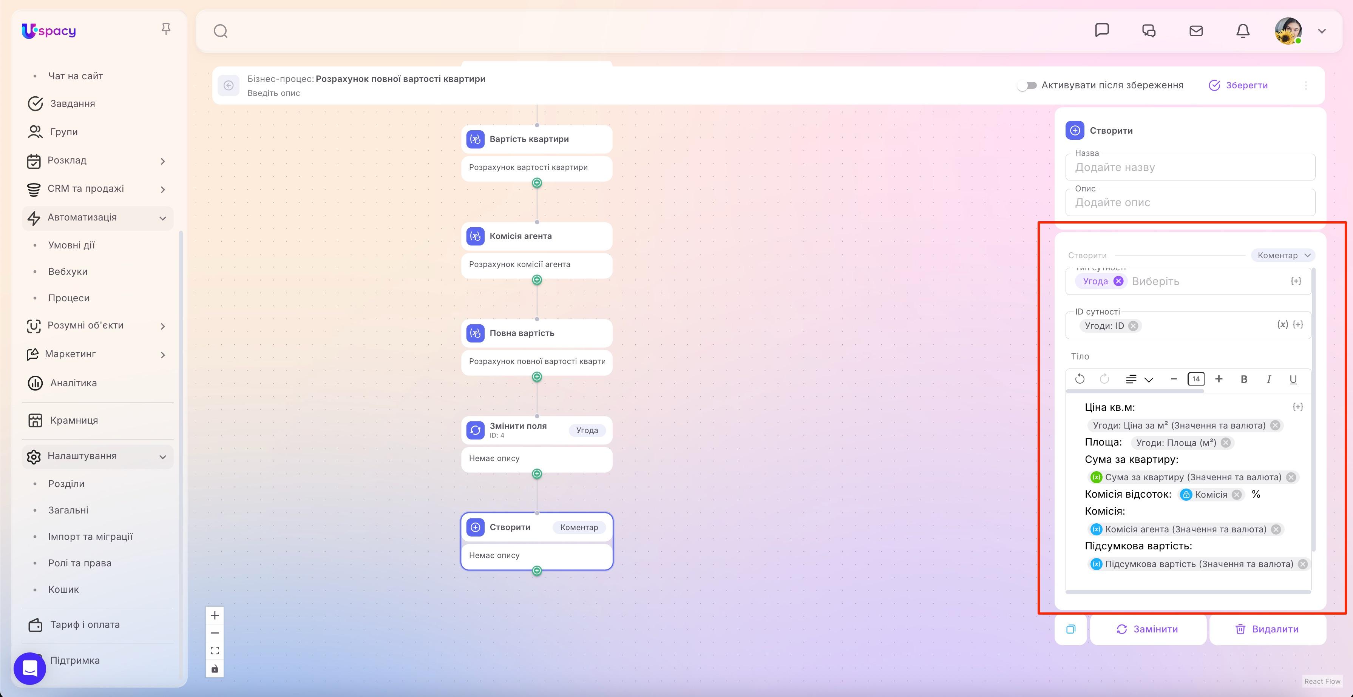
Task: Open Завдання in sidebar
Action: [73, 104]
